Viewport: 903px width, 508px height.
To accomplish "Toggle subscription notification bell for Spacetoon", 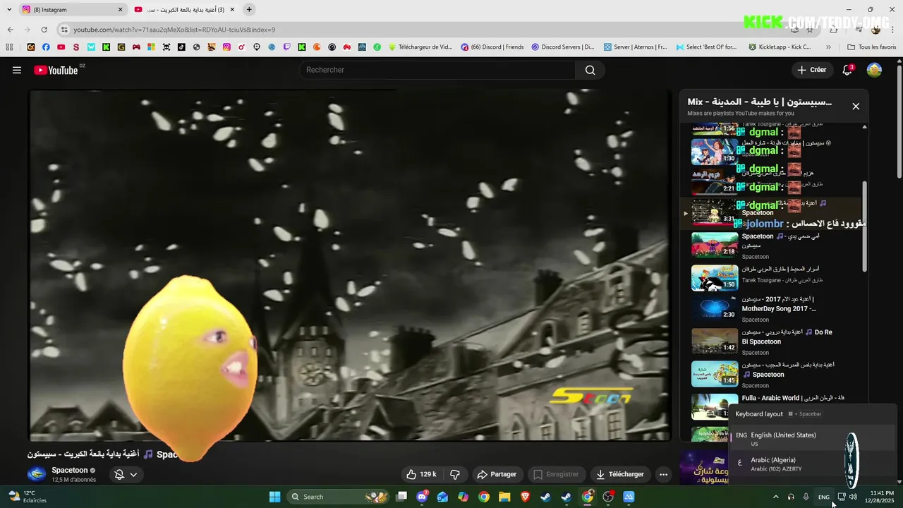I will 126,474.
